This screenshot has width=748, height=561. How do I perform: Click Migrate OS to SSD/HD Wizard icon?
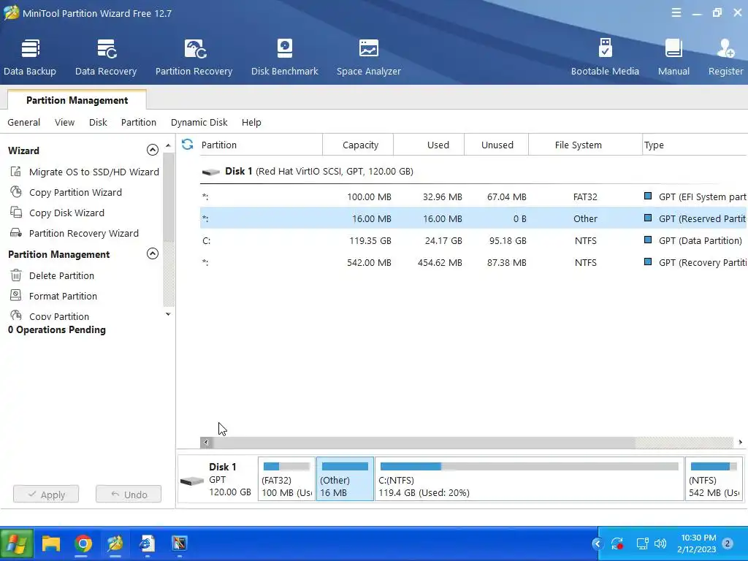click(16, 171)
